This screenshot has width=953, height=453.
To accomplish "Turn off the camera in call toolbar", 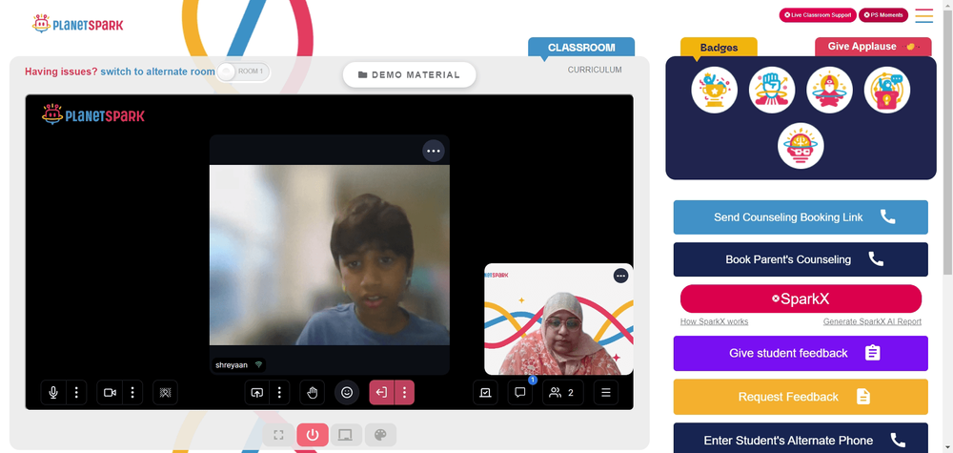I will coord(110,393).
